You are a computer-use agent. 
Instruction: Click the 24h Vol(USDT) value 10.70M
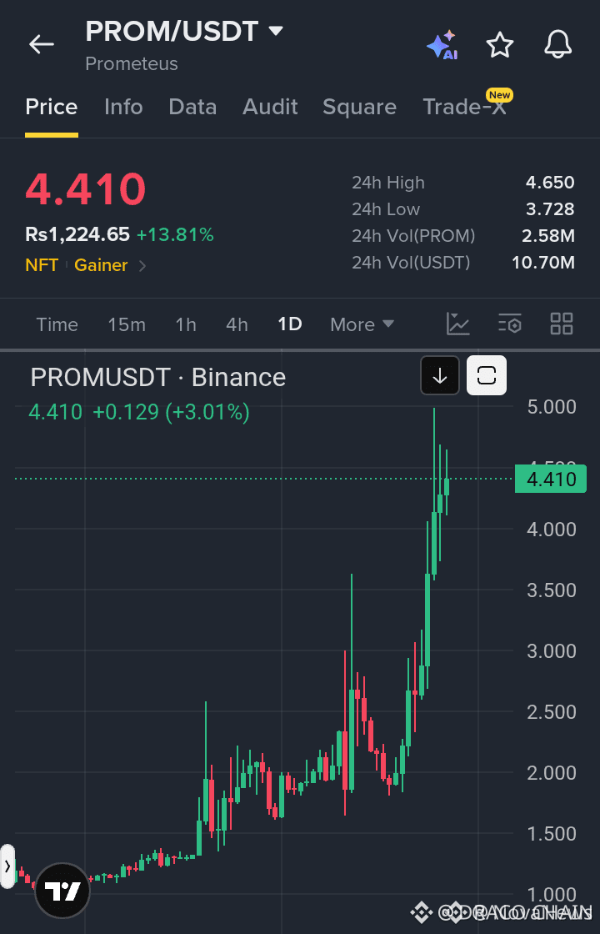point(543,263)
